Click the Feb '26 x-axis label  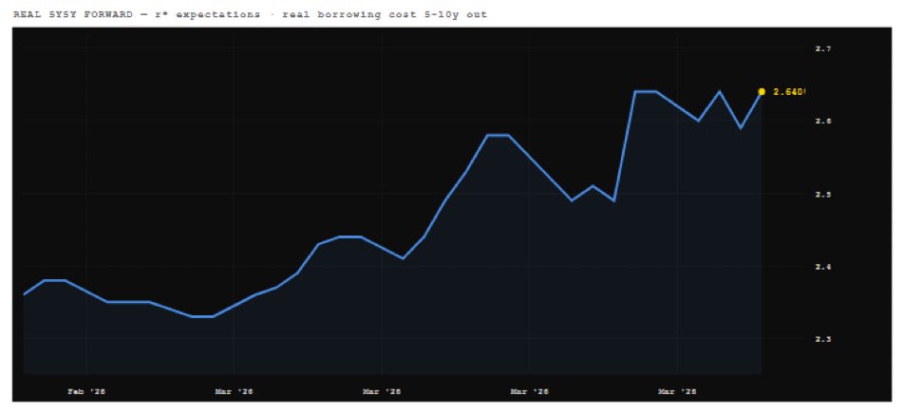86,391
